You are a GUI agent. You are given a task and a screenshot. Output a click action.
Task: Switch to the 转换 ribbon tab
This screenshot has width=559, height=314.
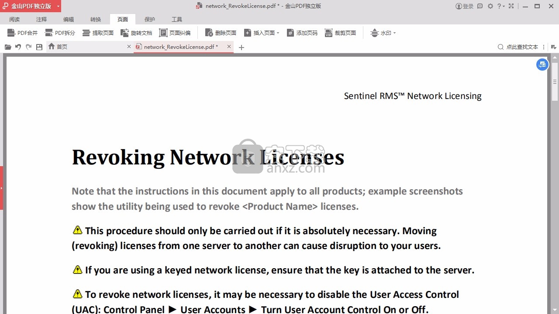coord(96,20)
